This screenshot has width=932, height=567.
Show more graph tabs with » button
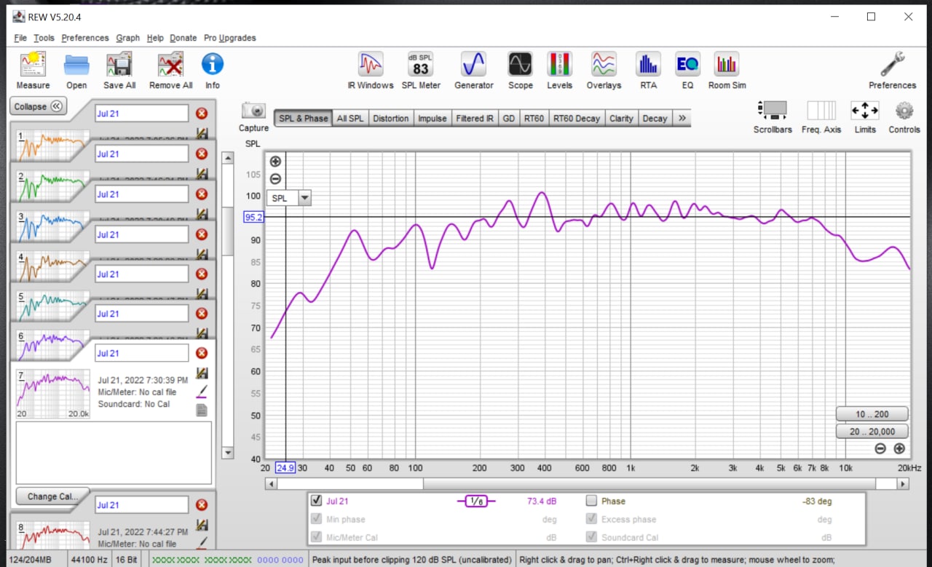682,118
